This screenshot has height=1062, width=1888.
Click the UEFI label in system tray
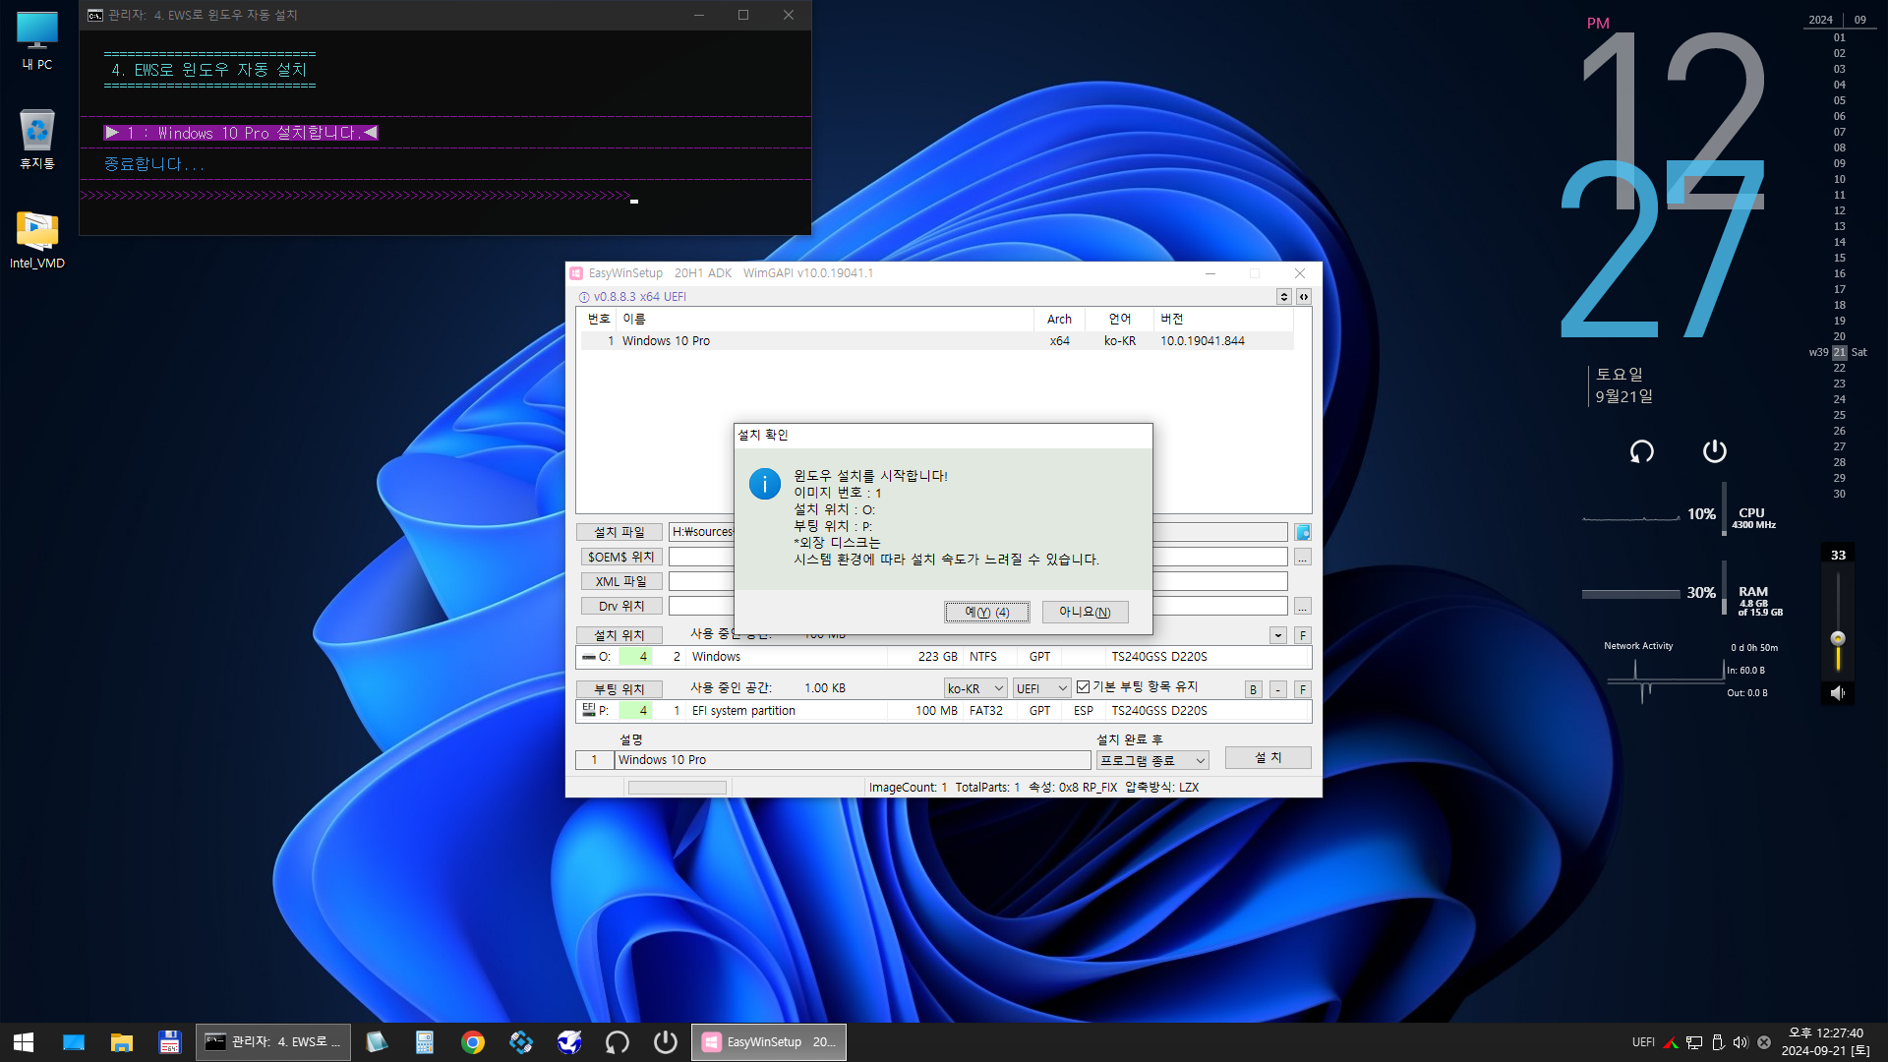(x=1643, y=1042)
